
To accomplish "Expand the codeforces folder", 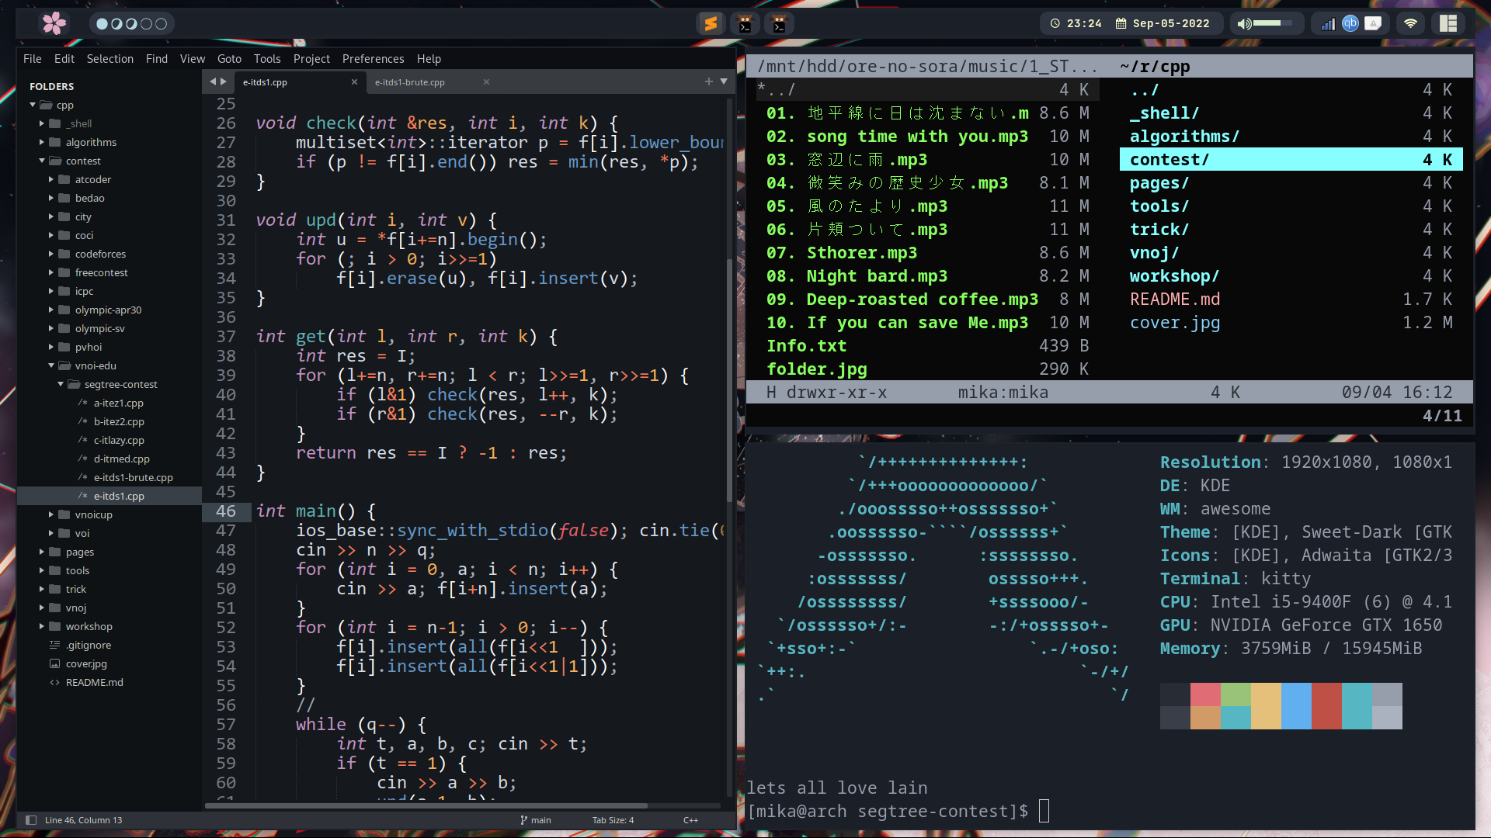I will click(51, 254).
